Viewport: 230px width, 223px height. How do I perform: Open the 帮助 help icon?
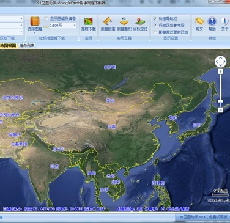pos(212,21)
